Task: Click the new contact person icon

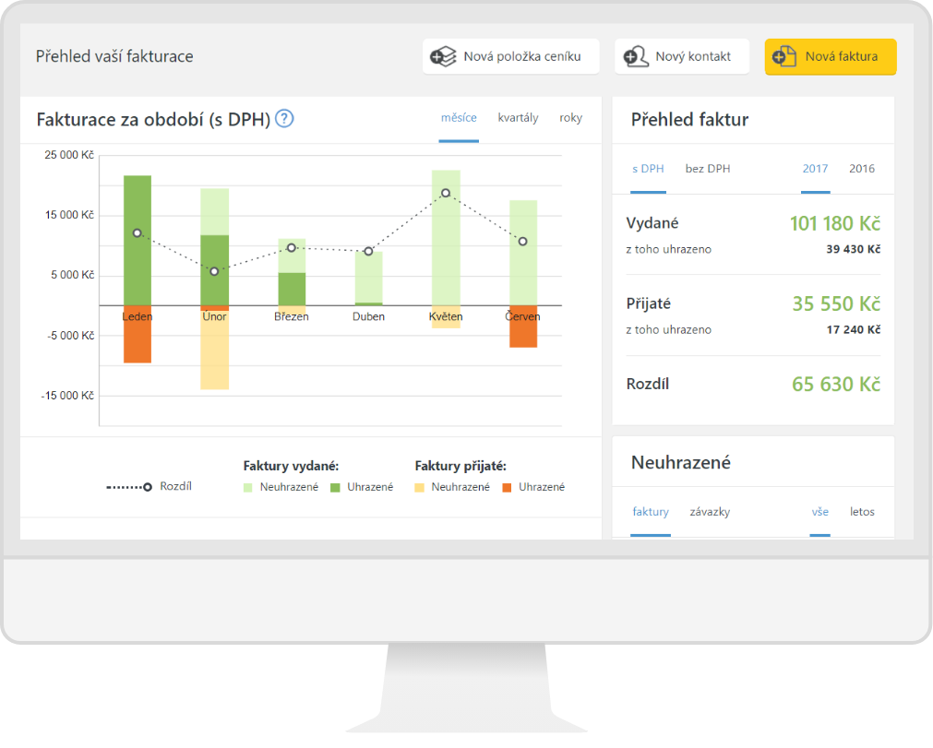Action: coord(636,57)
